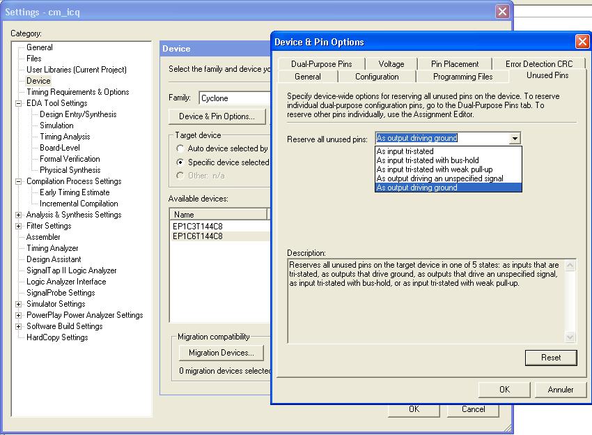Select Simulation under EDA Tool Settings

[56, 125]
